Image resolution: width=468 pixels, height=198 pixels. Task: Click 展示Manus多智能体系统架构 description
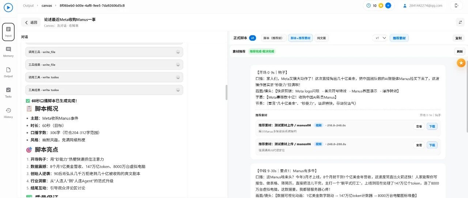278,131
